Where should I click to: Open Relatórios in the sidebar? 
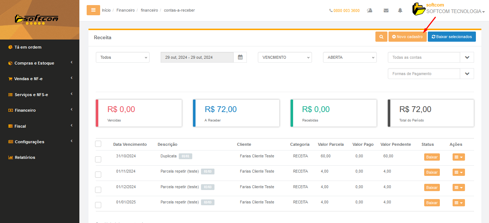[25, 157]
